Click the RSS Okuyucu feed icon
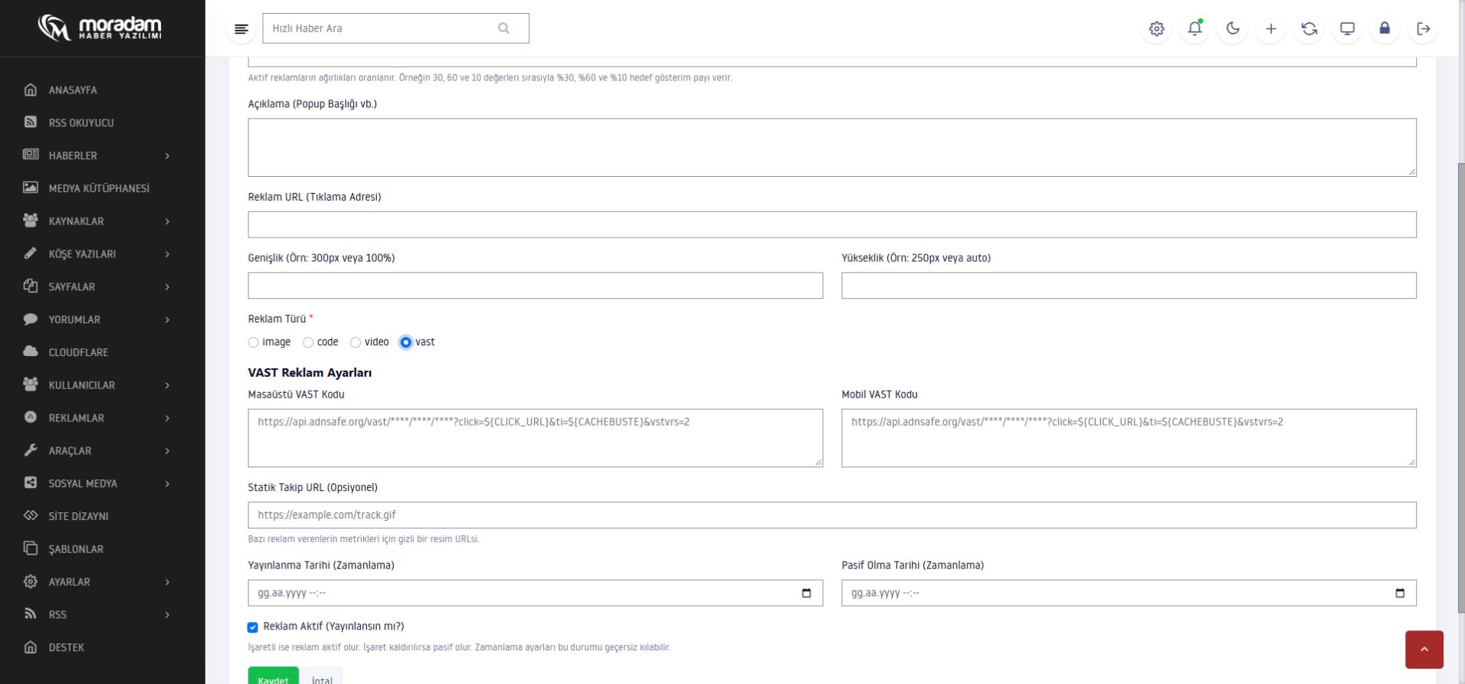 pyautogui.click(x=31, y=123)
